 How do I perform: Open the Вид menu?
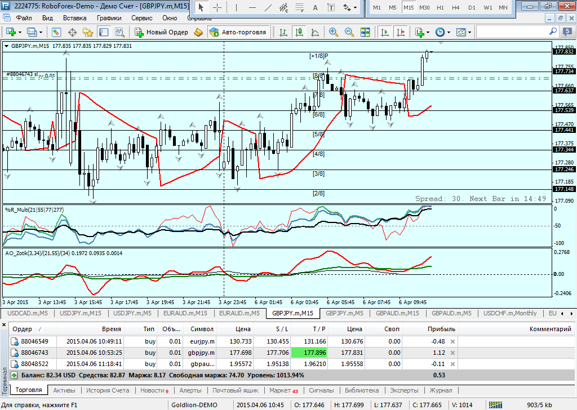[47, 18]
